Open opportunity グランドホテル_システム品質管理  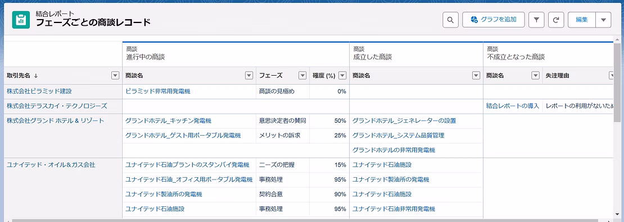pyautogui.click(x=398, y=135)
